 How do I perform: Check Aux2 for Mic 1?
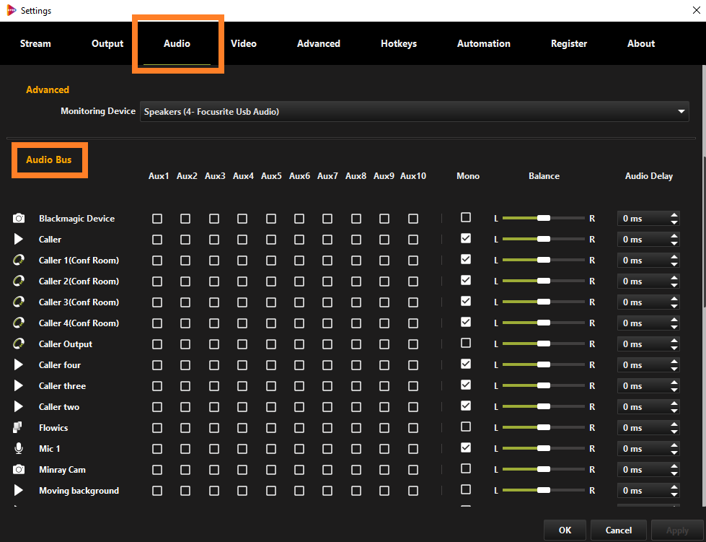pos(185,449)
